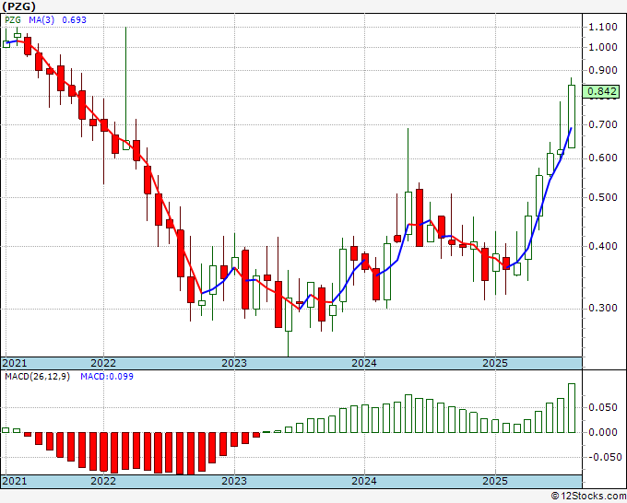Image resolution: width=627 pixels, height=503 pixels.
Task: Click the 1.100 price axis label
Action: tap(603, 27)
